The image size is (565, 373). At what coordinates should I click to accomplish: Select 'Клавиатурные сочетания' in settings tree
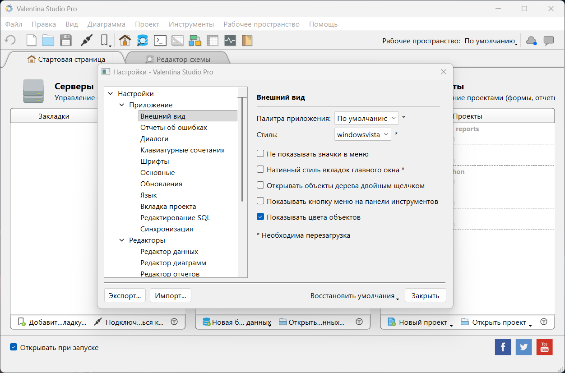click(x=182, y=150)
